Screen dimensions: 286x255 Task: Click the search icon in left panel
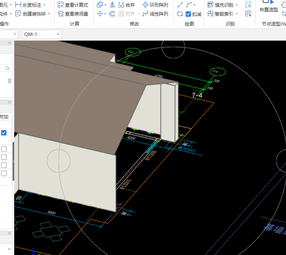pos(7,68)
